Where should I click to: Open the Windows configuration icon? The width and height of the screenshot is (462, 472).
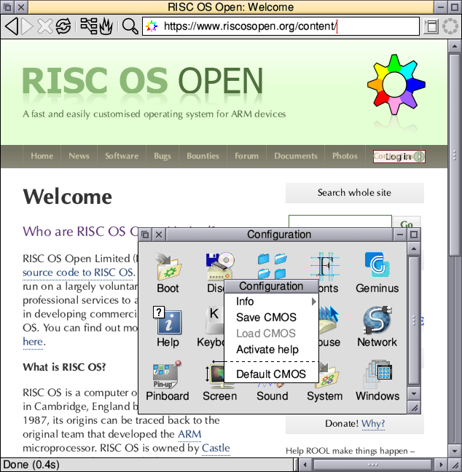point(377,381)
